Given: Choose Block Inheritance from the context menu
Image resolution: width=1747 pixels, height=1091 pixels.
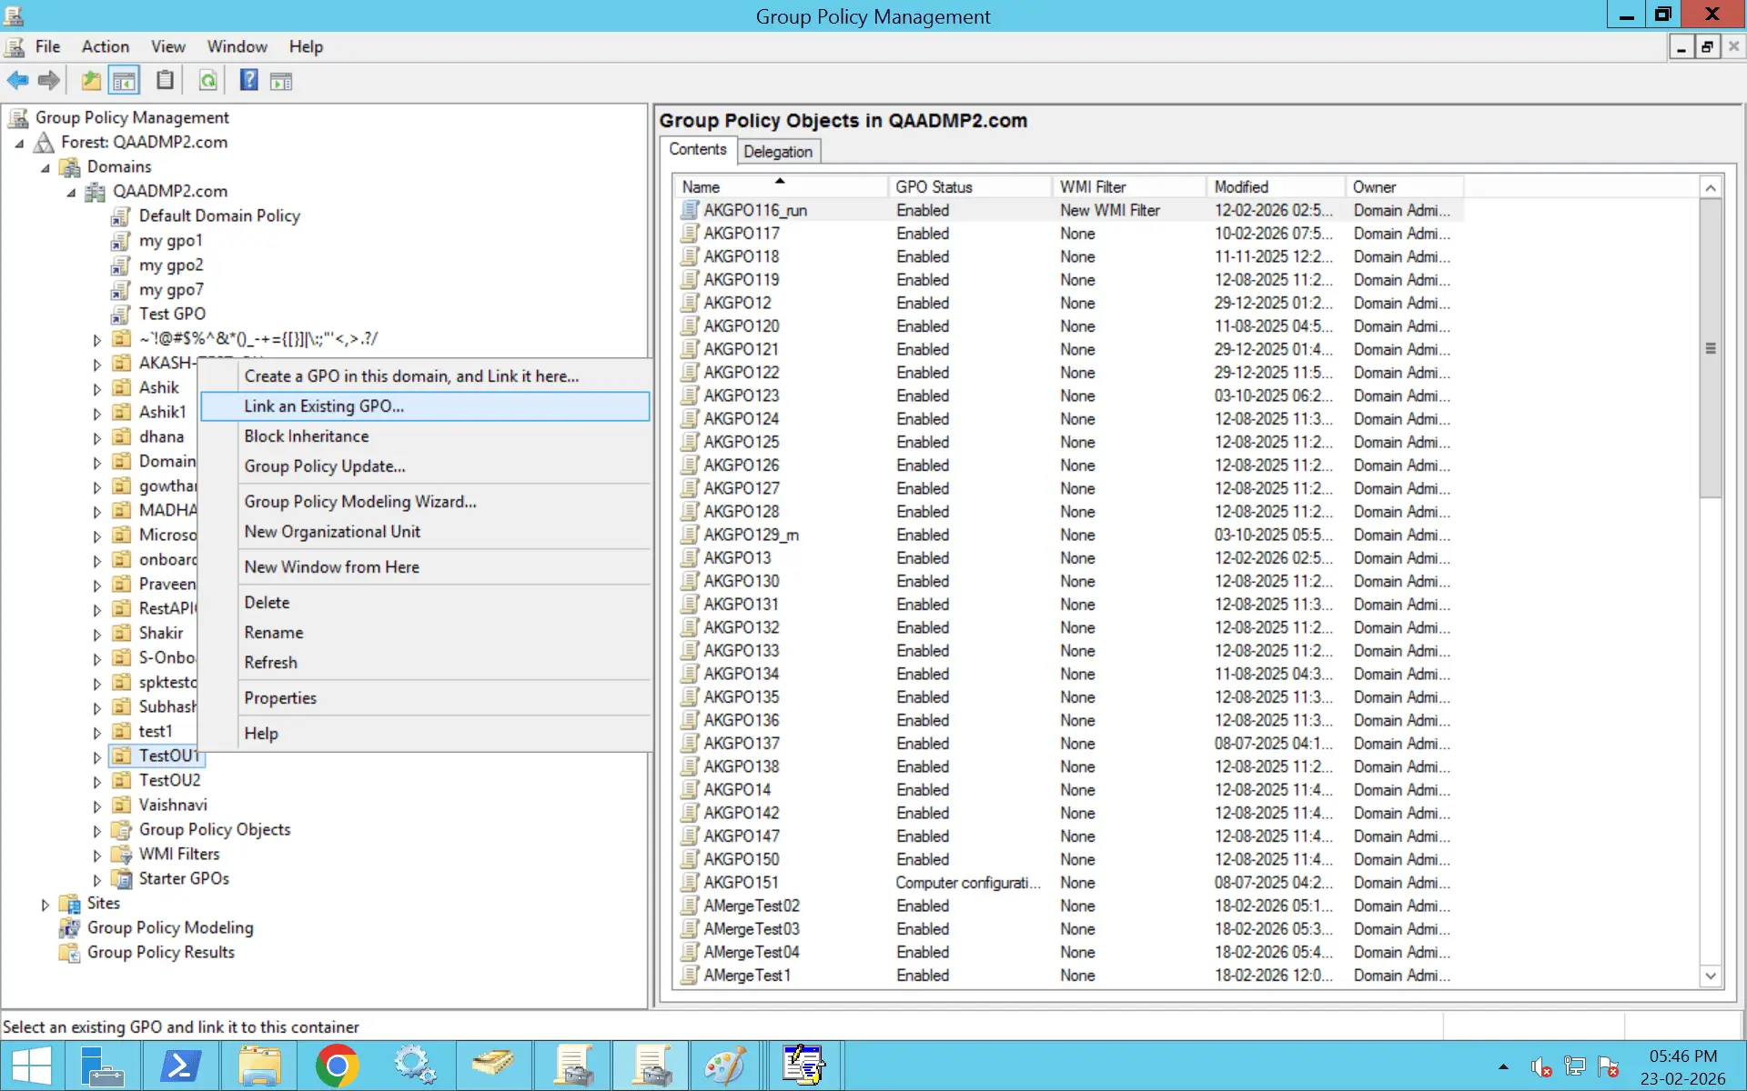Looking at the screenshot, I should 306,436.
